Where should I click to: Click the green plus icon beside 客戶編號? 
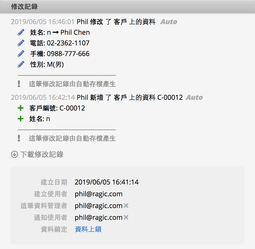click(x=20, y=108)
